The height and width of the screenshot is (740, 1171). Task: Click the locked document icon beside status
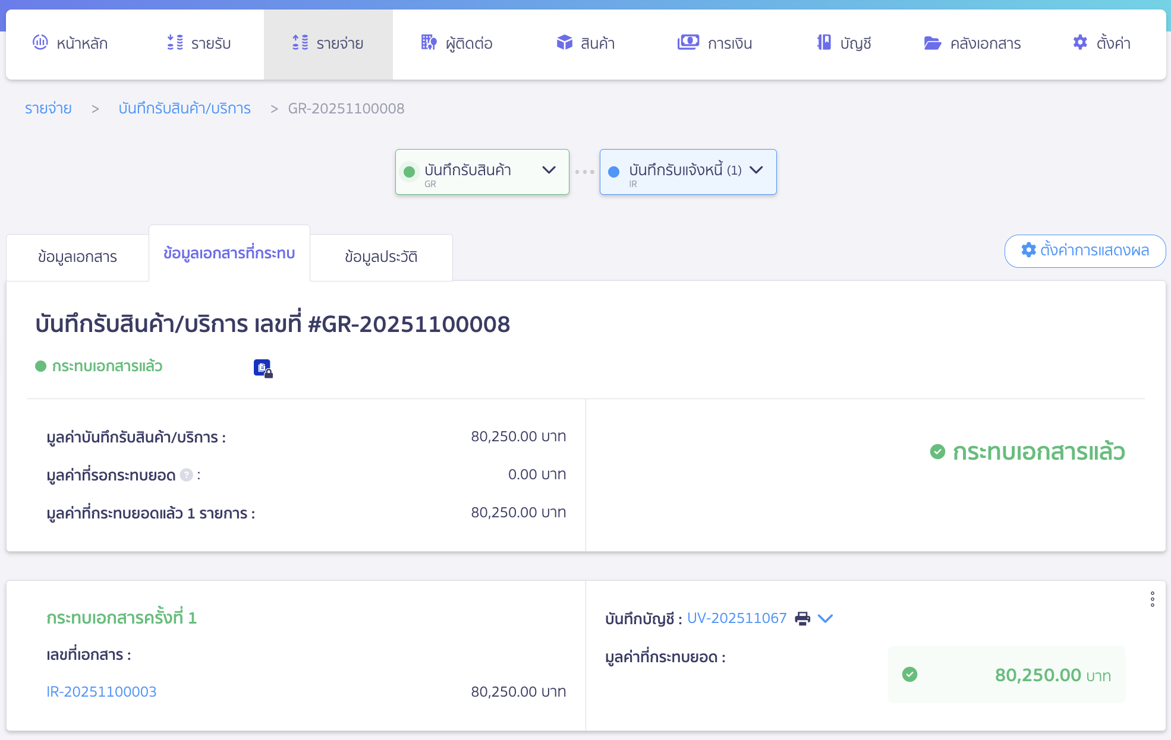(x=262, y=368)
